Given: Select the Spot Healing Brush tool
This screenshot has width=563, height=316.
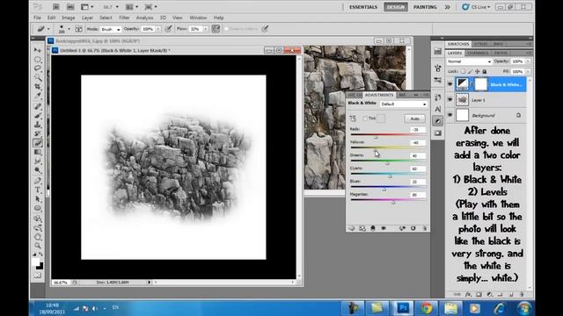Looking at the screenshot, I should point(38,106).
